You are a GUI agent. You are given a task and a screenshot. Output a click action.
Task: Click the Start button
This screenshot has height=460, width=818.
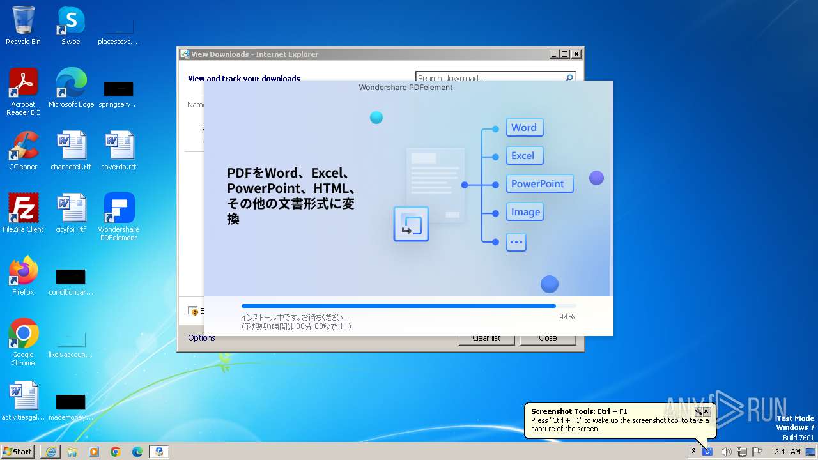click(x=18, y=452)
